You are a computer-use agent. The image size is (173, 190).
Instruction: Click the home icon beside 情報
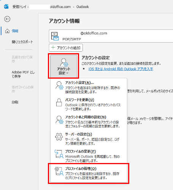pyautogui.click(x=7, y=31)
